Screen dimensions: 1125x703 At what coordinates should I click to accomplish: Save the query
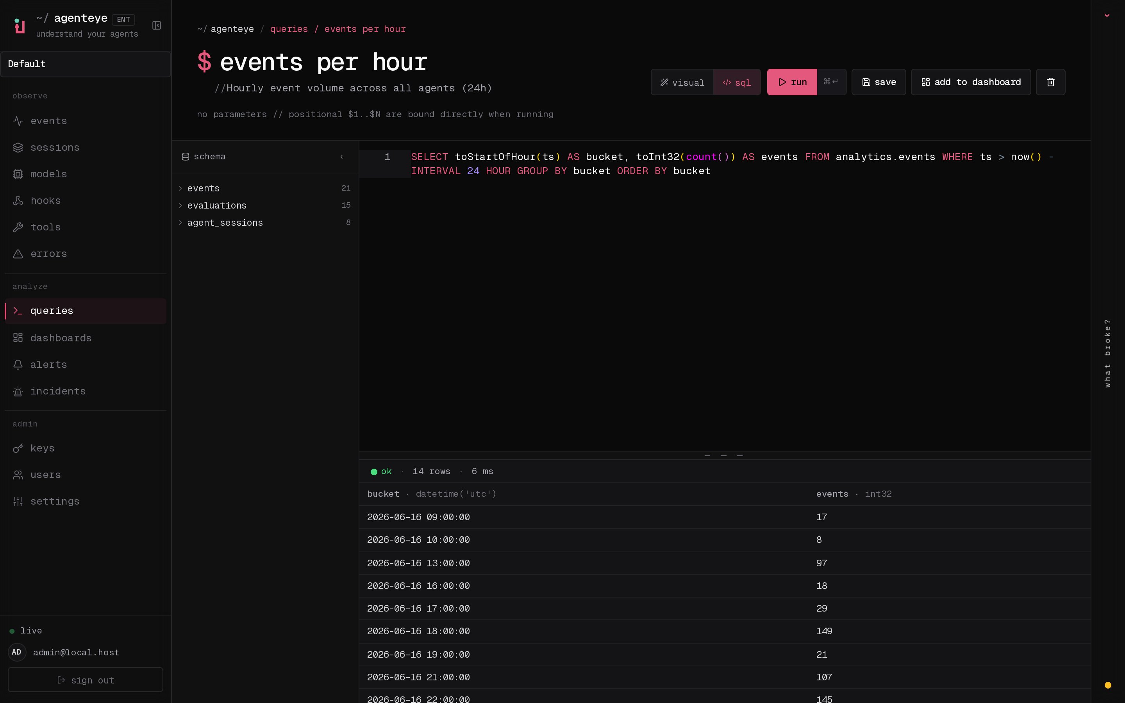[879, 82]
